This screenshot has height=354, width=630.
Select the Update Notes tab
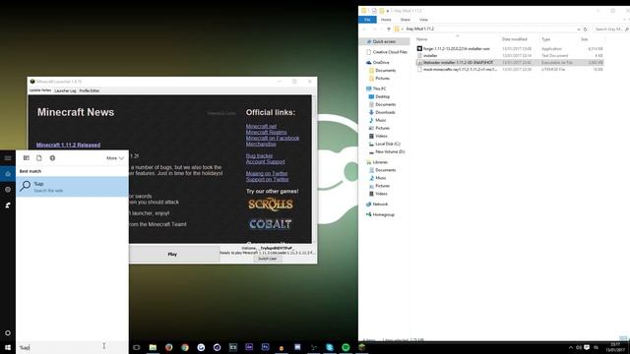coord(40,90)
